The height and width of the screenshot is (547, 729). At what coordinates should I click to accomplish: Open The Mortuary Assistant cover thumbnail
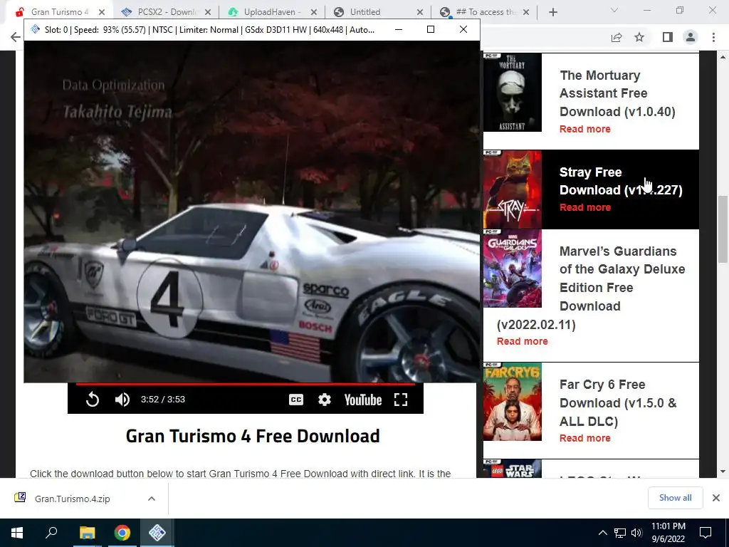point(513,92)
